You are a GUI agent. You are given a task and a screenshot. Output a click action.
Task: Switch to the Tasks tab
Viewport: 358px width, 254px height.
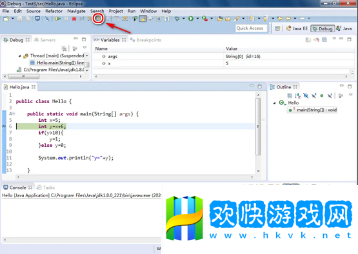(46, 188)
